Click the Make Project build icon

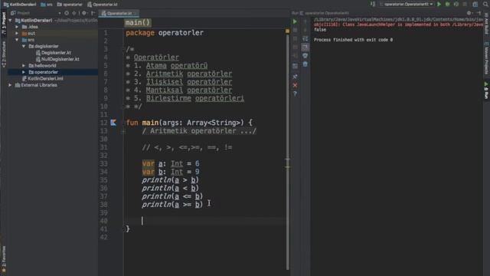(373, 4)
